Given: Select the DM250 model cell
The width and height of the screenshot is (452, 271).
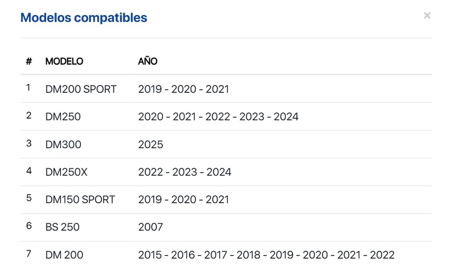Looking at the screenshot, I should (x=63, y=117).
